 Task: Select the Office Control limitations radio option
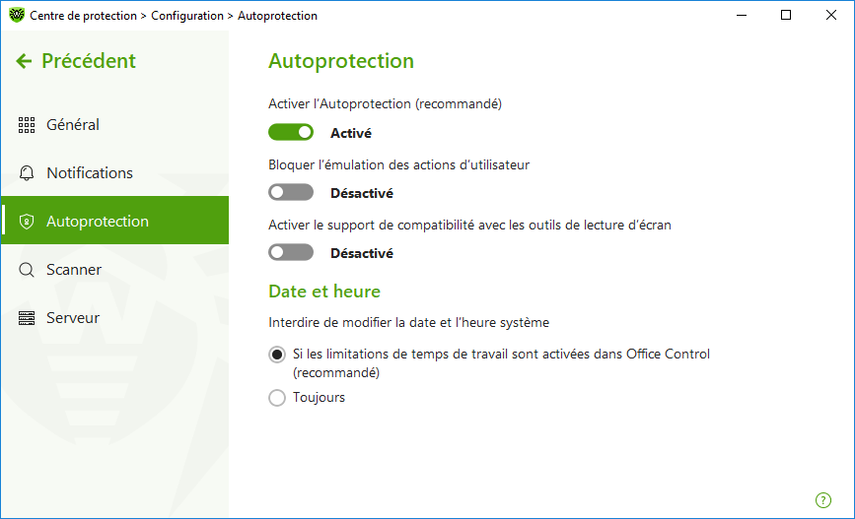click(277, 356)
